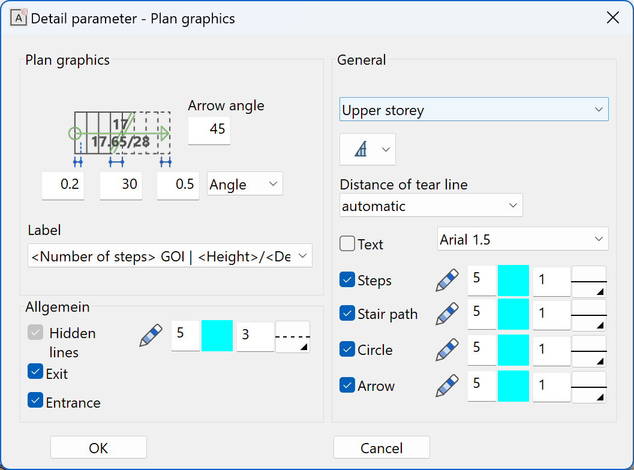Click the Arrow angle field showing 45
Screen dimensions: 634x470
point(209,131)
